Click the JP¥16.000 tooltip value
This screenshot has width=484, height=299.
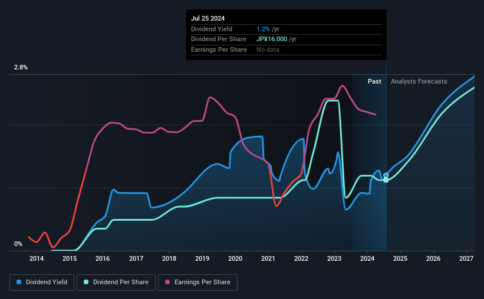272,39
